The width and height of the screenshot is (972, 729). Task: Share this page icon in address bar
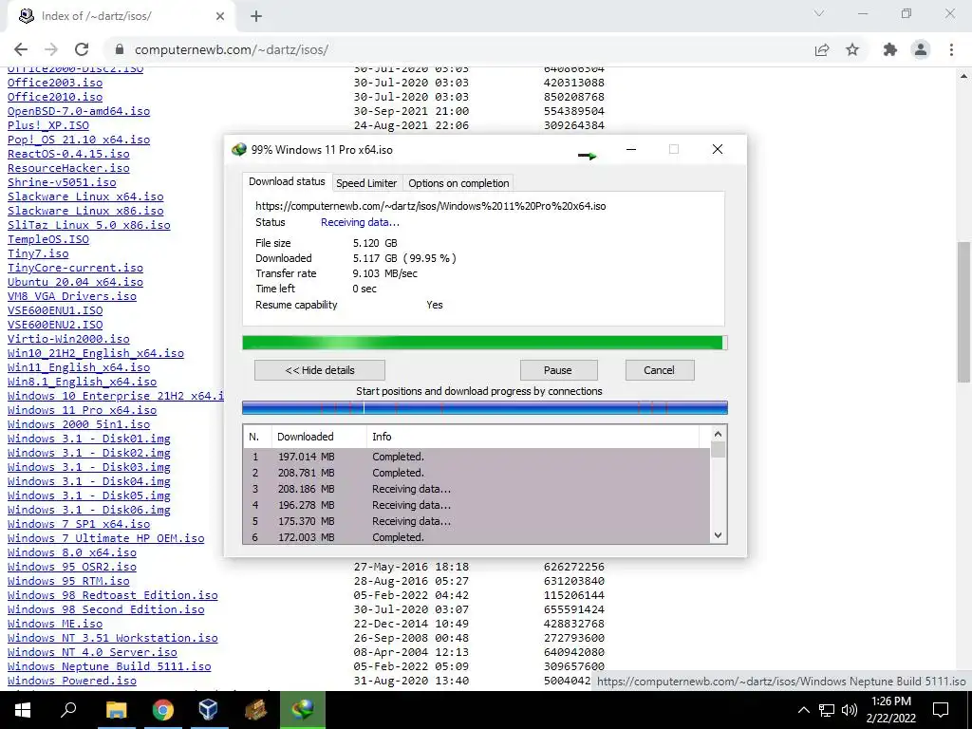(x=822, y=49)
